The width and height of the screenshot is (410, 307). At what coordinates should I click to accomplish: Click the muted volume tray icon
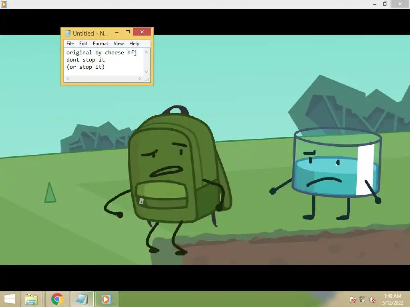click(372, 299)
